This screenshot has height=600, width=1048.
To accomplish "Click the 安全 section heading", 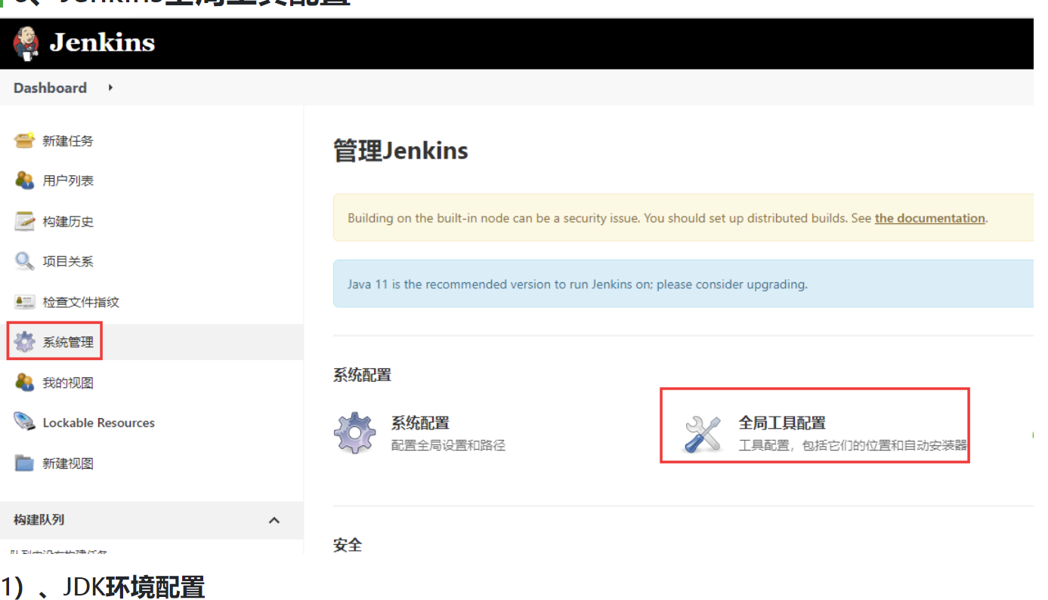I will coord(348,545).
